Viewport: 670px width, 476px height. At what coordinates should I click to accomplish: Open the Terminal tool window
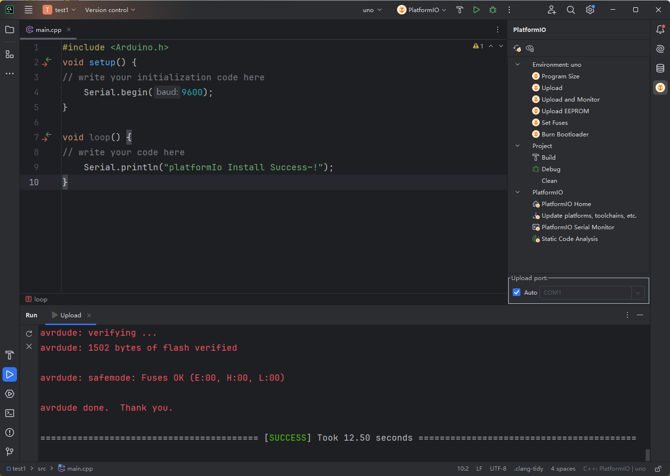point(10,413)
